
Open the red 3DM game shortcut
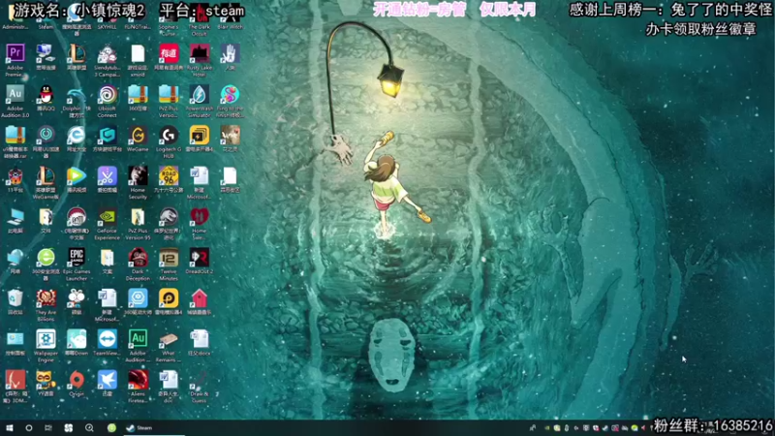tap(15, 380)
